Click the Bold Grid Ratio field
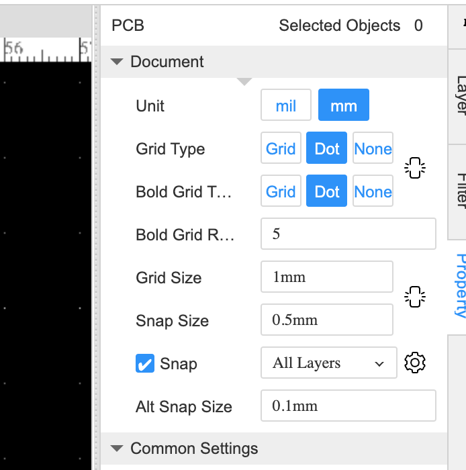 (x=348, y=234)
